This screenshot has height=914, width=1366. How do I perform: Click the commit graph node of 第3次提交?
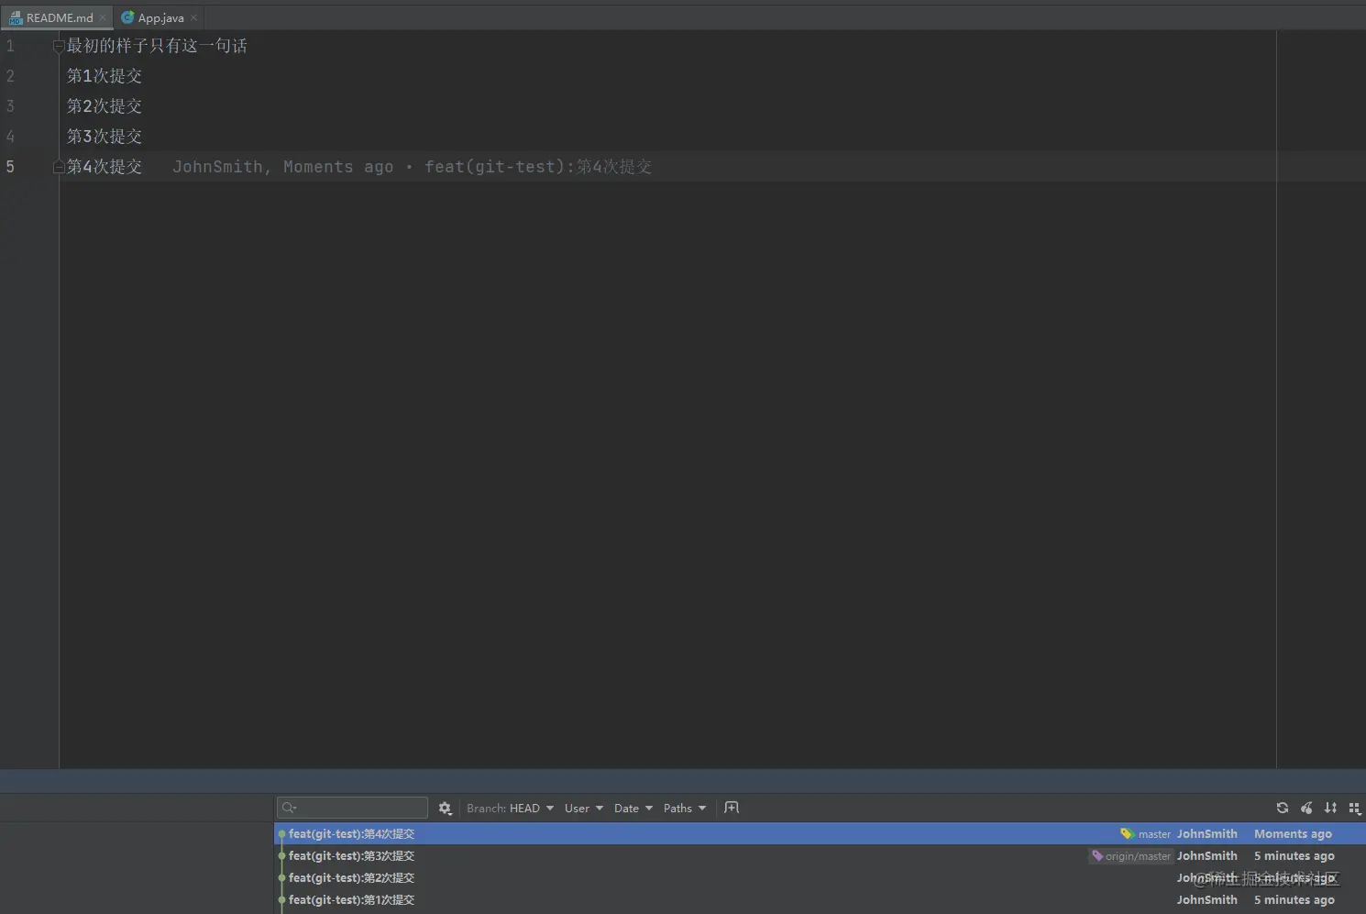tap(281, 856)
